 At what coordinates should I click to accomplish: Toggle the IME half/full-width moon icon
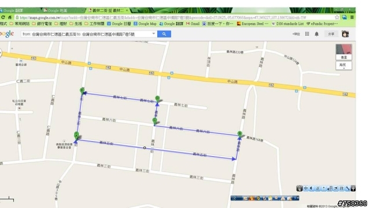312,188
